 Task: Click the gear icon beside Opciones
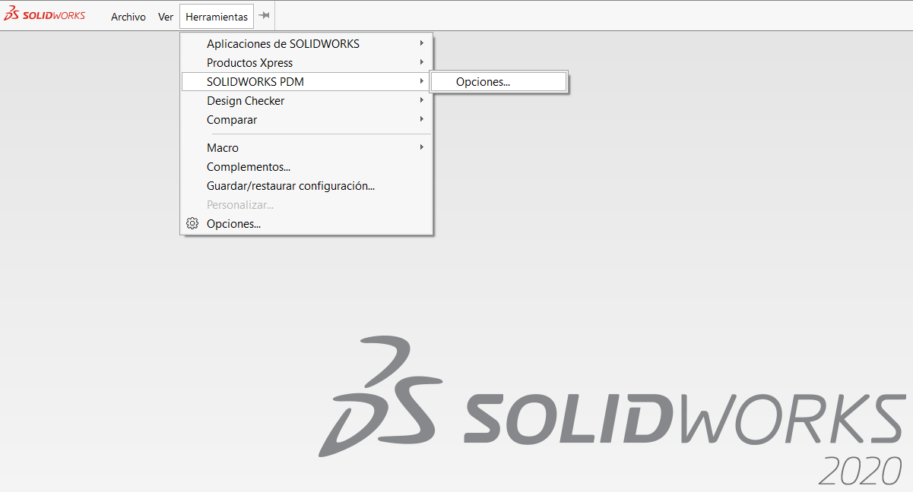coord(192,223)
